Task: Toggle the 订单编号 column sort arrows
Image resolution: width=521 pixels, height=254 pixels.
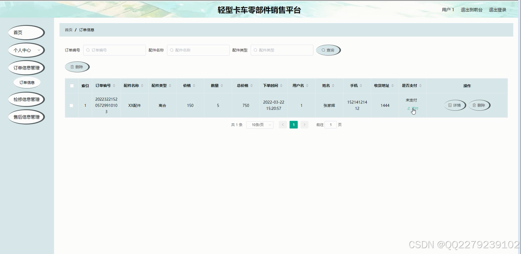Action: (x=115, y=85)
